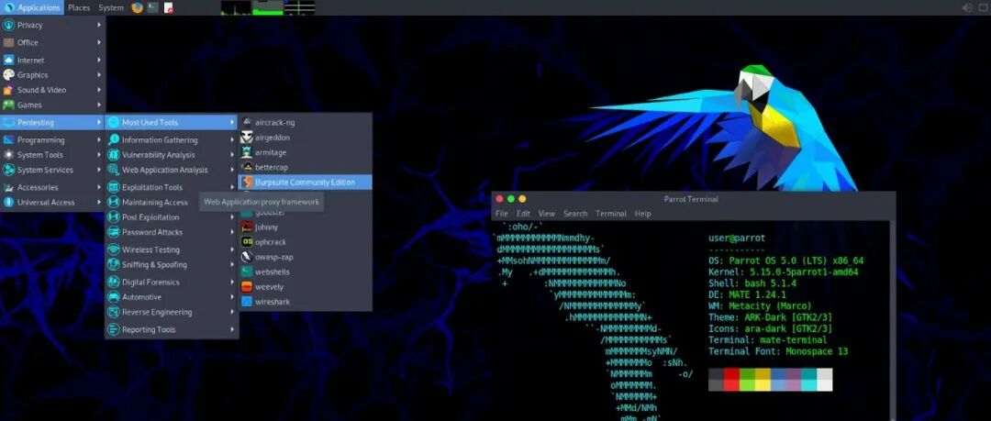This screenshot has height=421, width=991.
Task: Launch aircrack-ng from Most Used Tools
Action: 305,122
